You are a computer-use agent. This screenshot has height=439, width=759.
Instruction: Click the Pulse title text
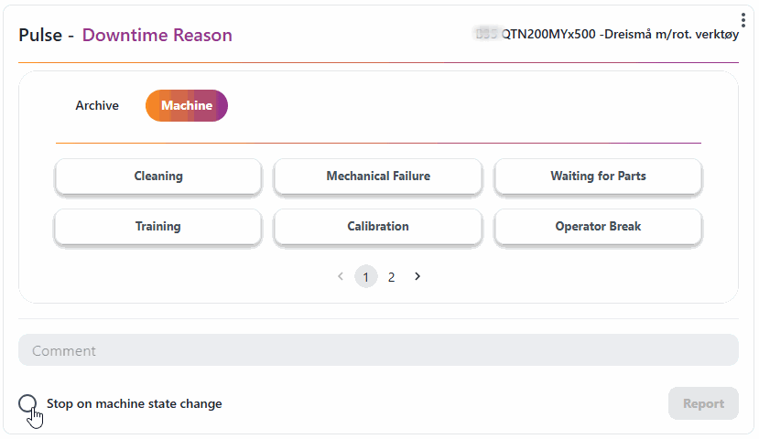coord(41,36)
